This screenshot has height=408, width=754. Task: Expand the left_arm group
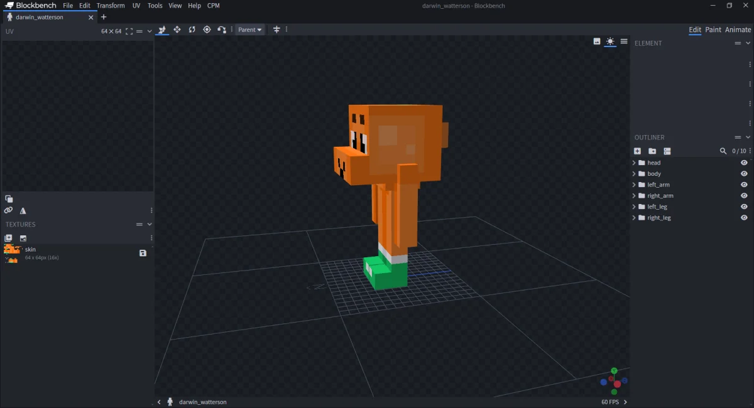(634, 185)
